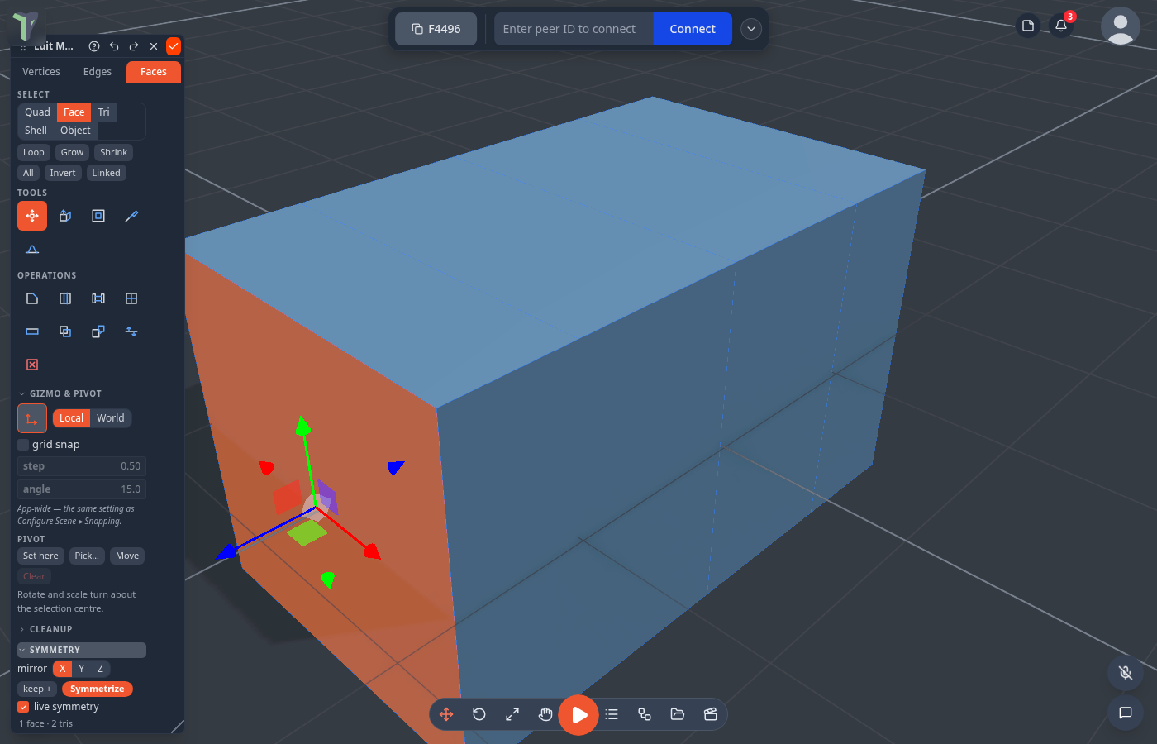Switch to the Vertices tab
This screenshot has width=1157, height=744.
tap(41, 72)
